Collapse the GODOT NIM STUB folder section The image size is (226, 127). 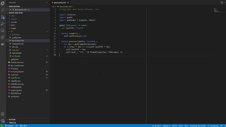coord(16,13)
